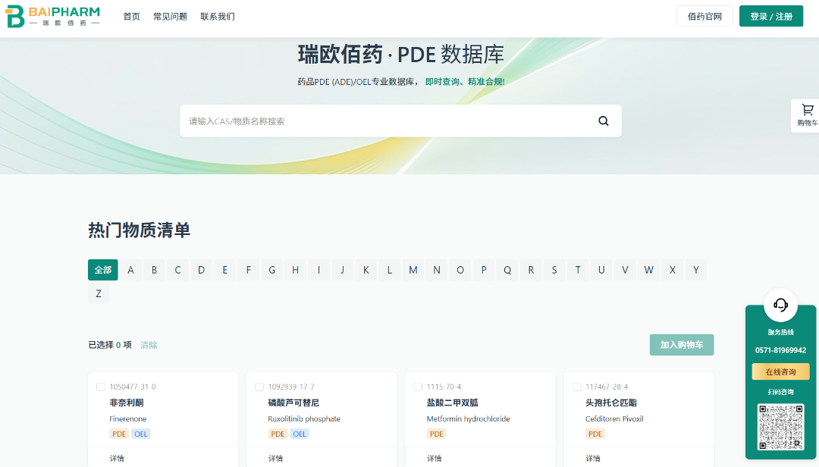819x467 pixels.
Task: Filter substances by letter U
Action: tap(601, 270)
